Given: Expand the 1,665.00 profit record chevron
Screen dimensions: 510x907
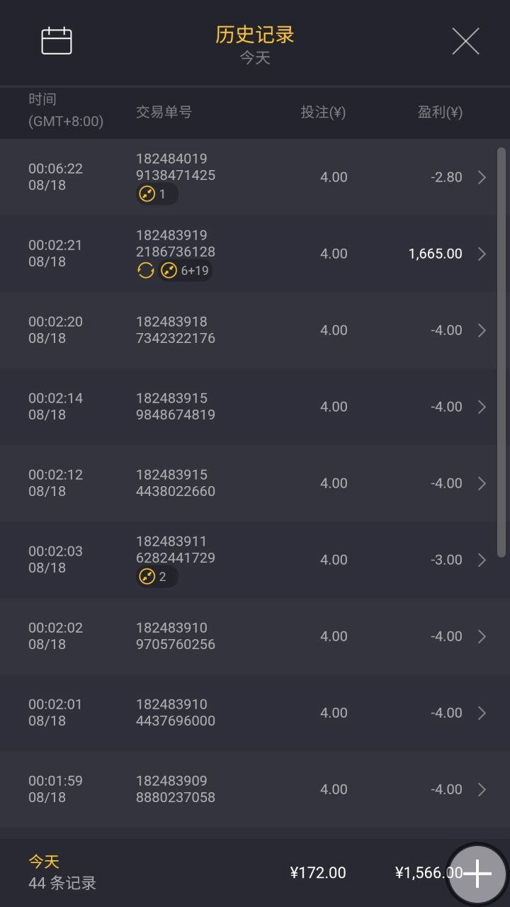Looking at the screenshot, I should [482, 254].
